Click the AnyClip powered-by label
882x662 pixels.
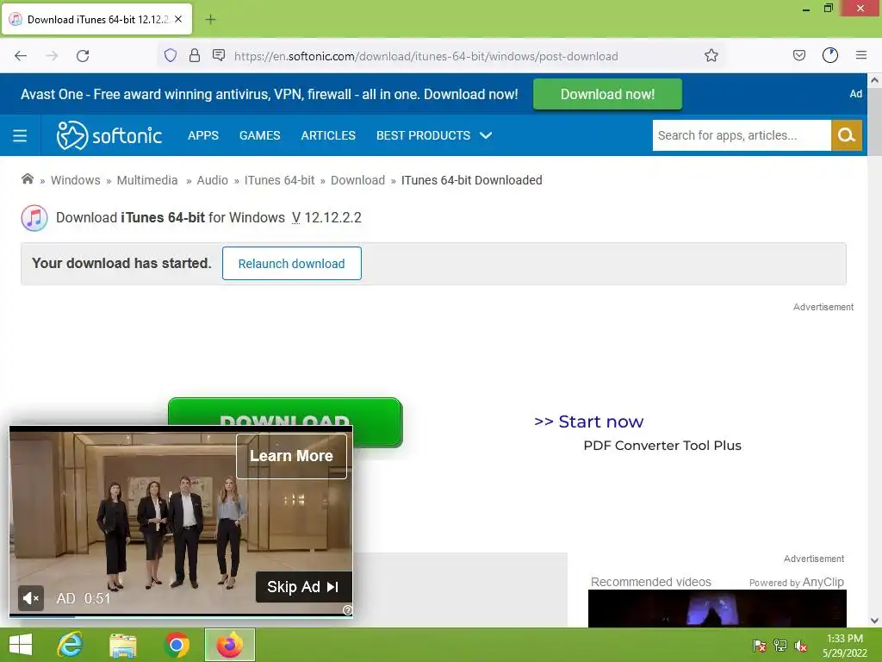coord(797,582)
